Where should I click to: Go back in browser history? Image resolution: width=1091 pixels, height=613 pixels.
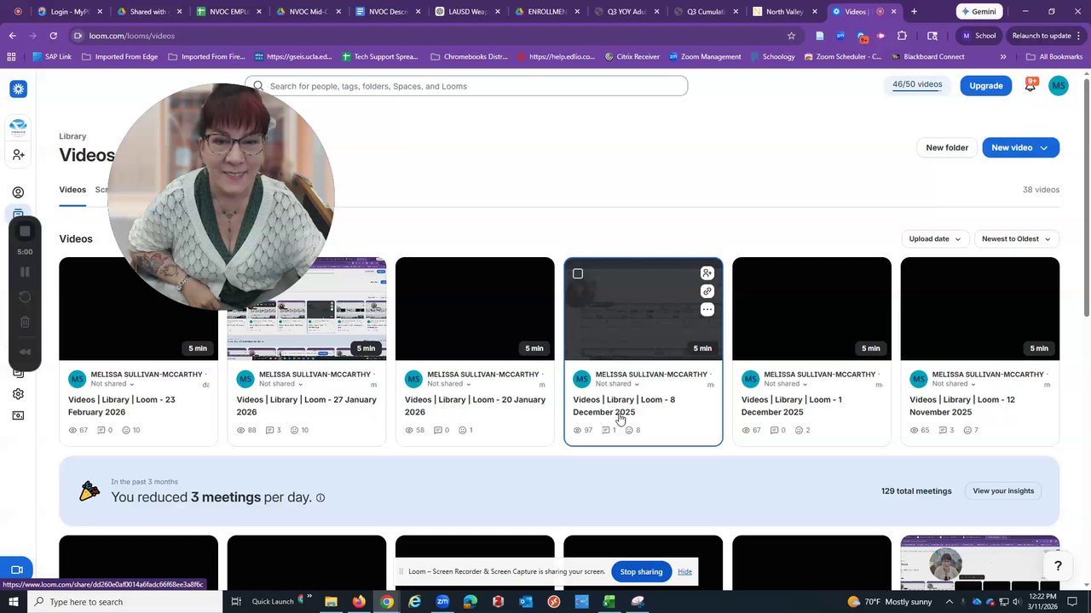coord(12,36)
